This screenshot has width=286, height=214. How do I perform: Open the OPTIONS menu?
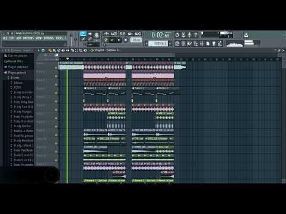point(49,38)
